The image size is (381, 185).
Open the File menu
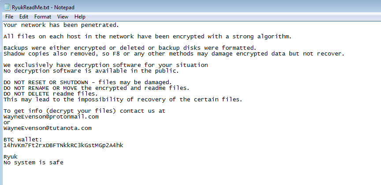(x=9, y=17)
